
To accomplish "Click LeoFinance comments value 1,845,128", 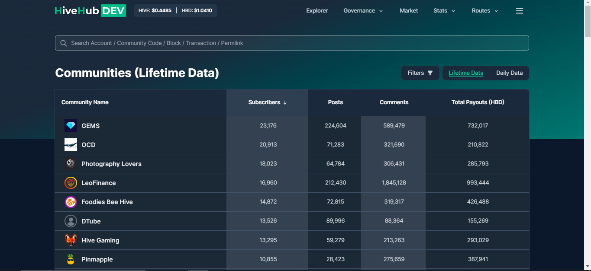I will 394,183.
